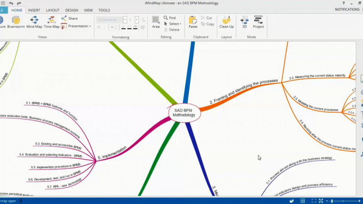Run Clean Up layout

point(226,22)
